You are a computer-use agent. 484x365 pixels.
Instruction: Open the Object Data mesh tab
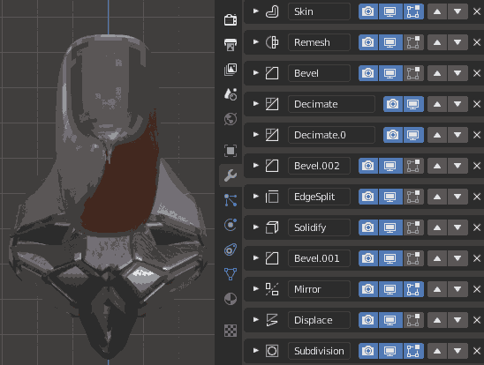231,274
